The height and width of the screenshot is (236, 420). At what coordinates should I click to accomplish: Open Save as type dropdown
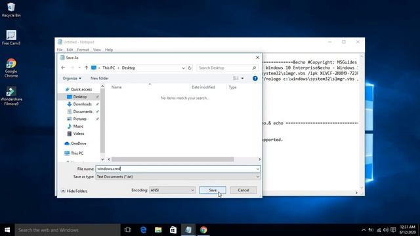pos(178,176)
